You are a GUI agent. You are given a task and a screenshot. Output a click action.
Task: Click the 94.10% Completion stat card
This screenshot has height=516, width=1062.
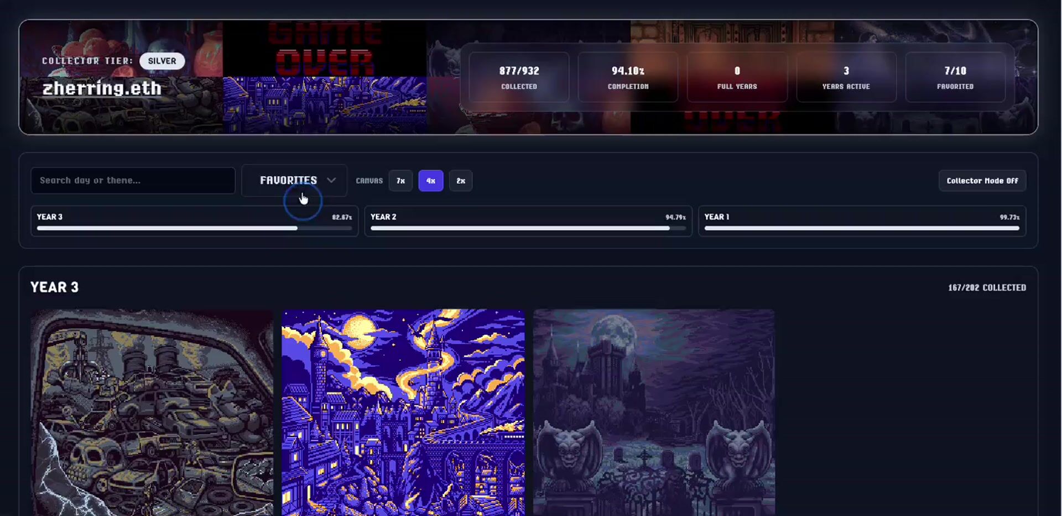click(x=628, y=77)
